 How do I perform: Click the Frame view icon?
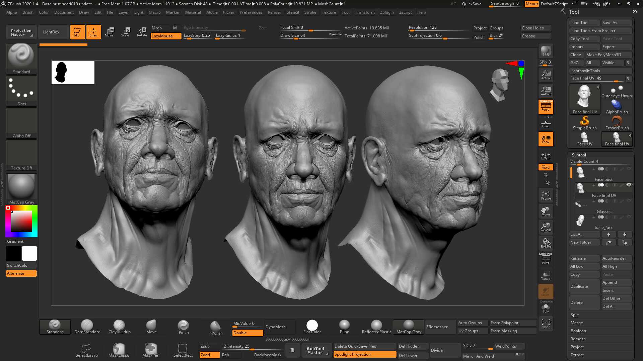click(x=546, y=195)
